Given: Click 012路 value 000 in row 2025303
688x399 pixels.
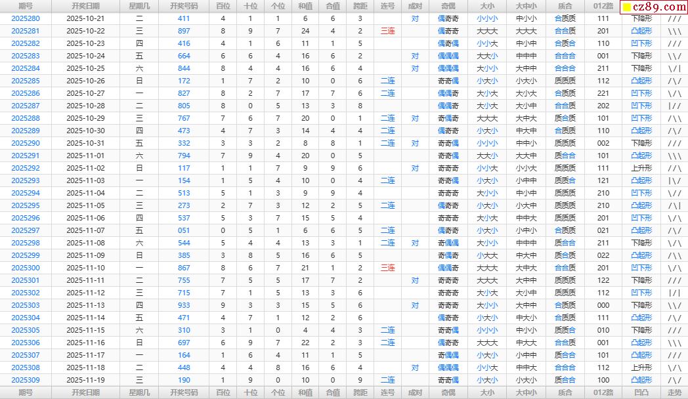Looking at the screenshot, I should point(603,305).
